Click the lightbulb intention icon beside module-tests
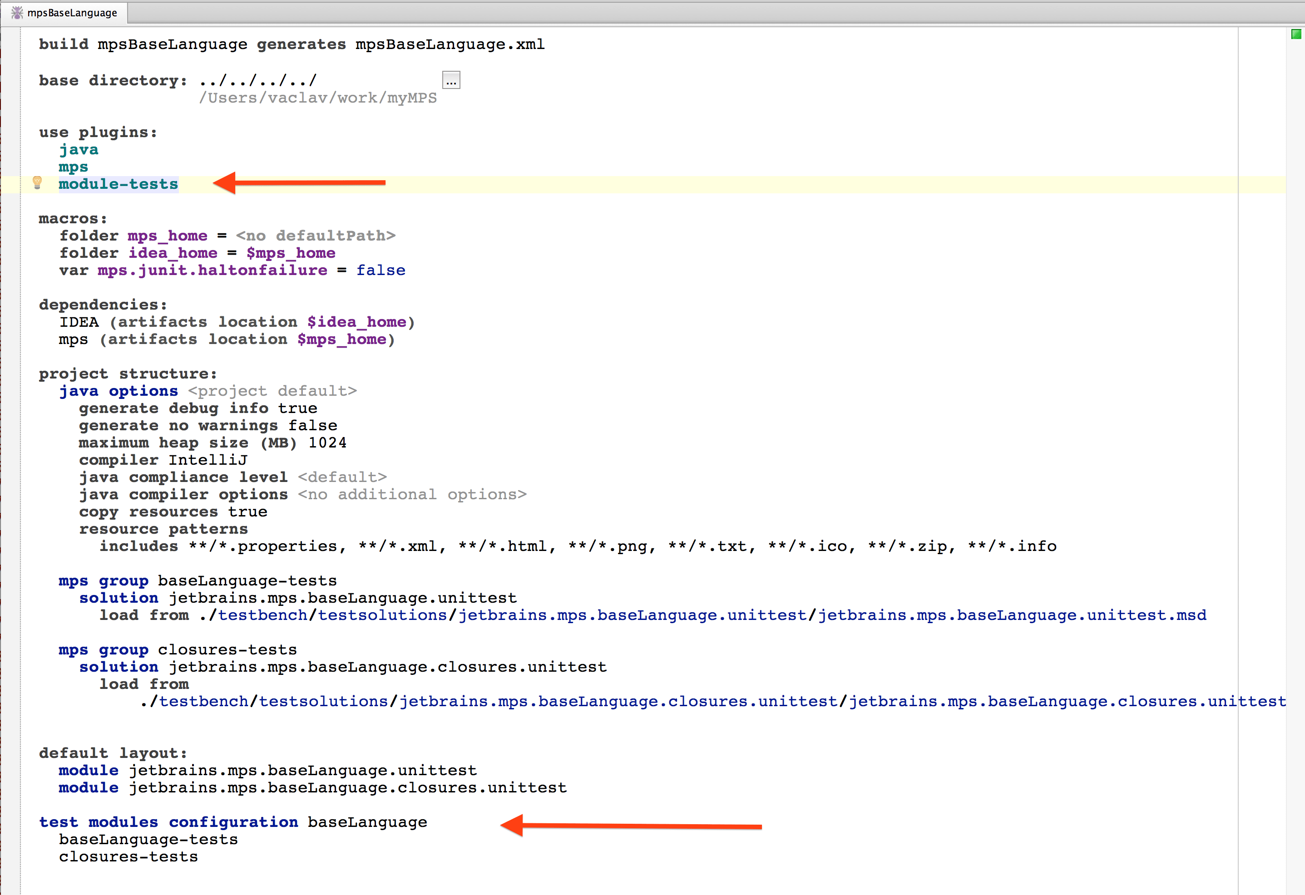The height and width of the screenshot is (895, 1305). (37, 182)
